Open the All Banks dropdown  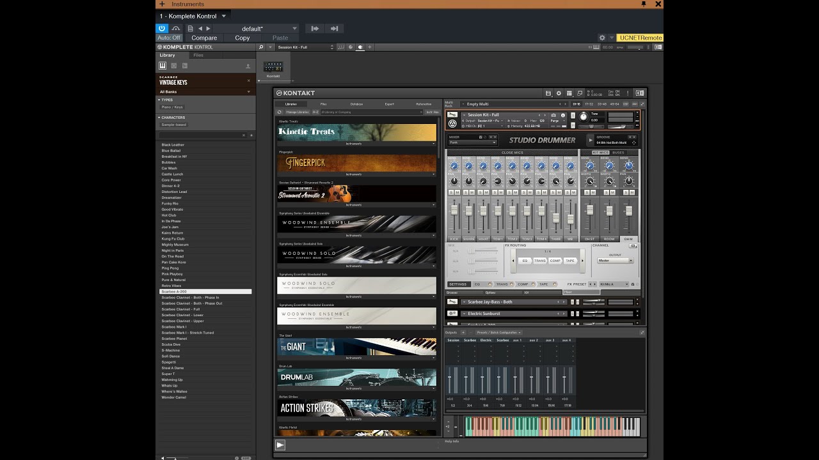click(x=205, y=91)
